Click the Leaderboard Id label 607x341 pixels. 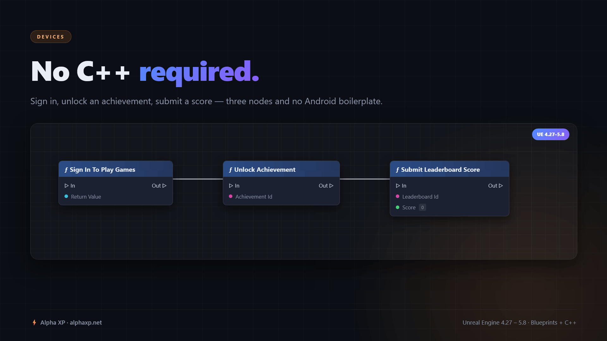[x=420, y=197]
